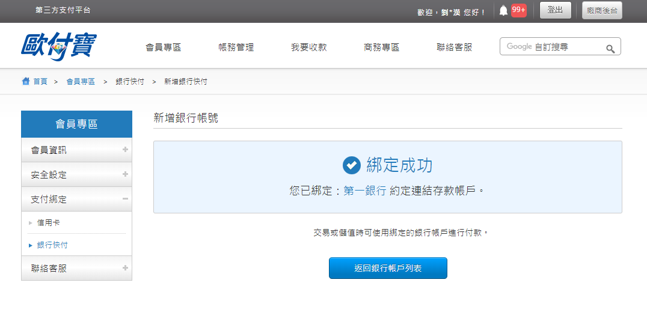Go to 會員專區 breadcrumb link

click(81, 82)
